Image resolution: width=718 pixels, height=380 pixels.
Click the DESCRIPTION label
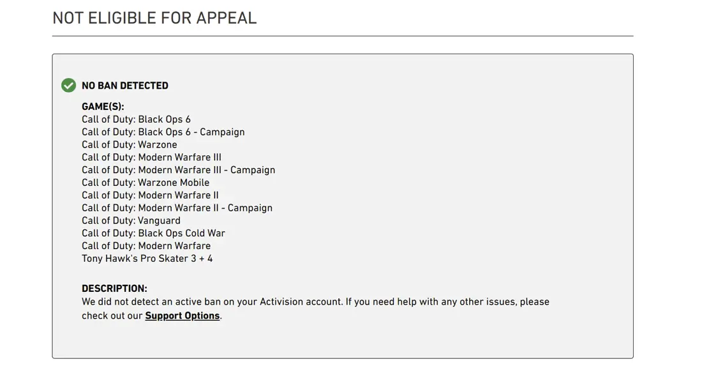[114, 289]
